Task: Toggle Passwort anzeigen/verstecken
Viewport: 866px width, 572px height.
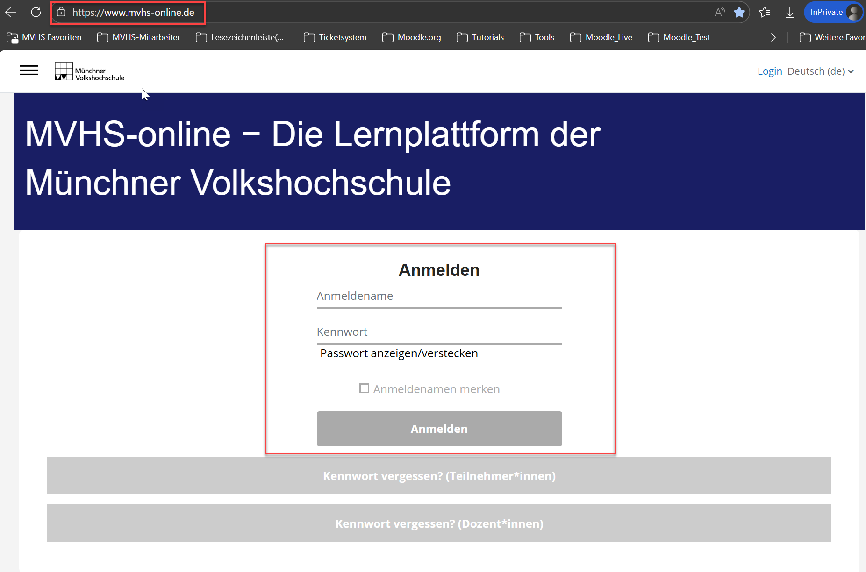Action: 399,353
